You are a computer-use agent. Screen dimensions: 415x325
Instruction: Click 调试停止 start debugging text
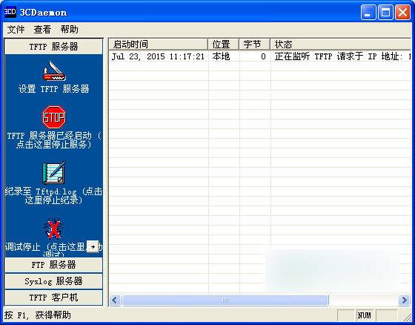pyautogui.click(x=53, y=249)
